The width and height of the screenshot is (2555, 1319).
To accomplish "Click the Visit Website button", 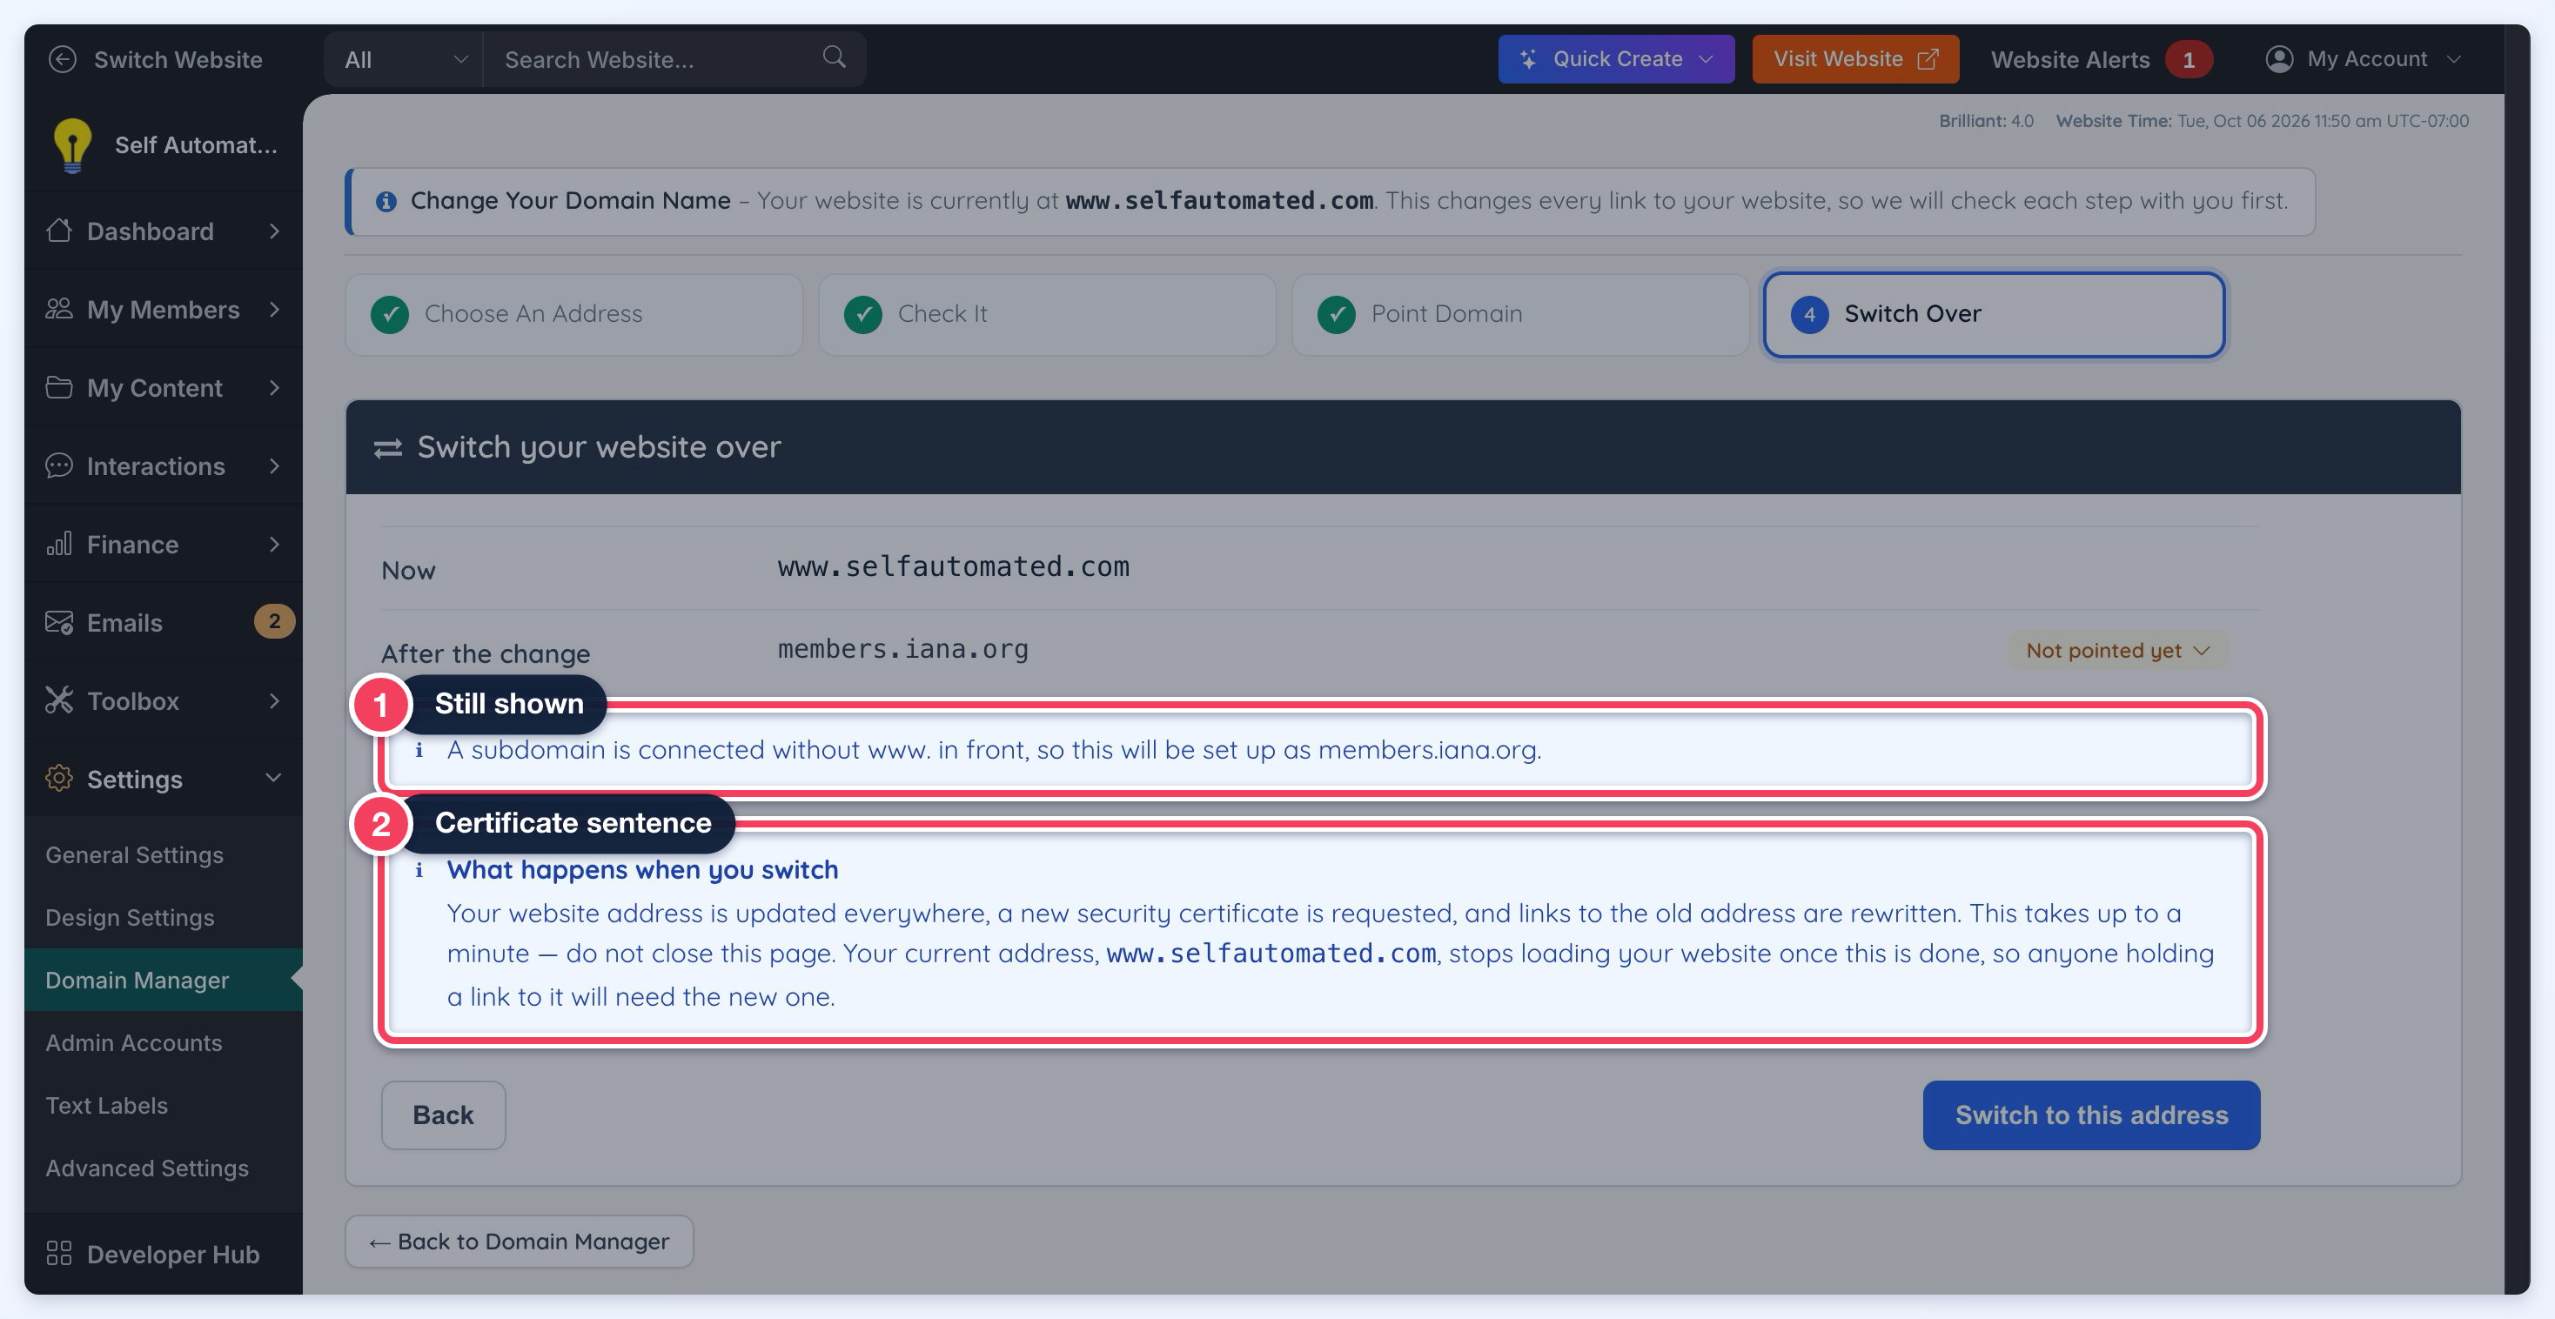I will [x=1854, y=58].
